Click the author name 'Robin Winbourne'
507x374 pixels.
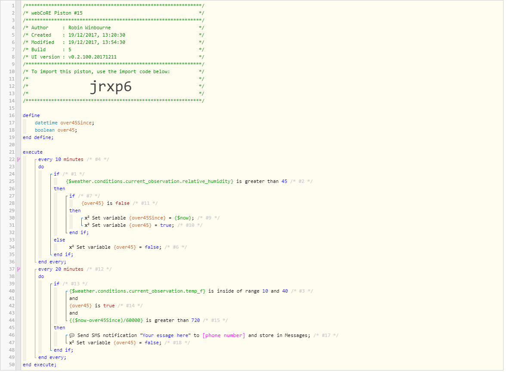click(x=90, y=28)
